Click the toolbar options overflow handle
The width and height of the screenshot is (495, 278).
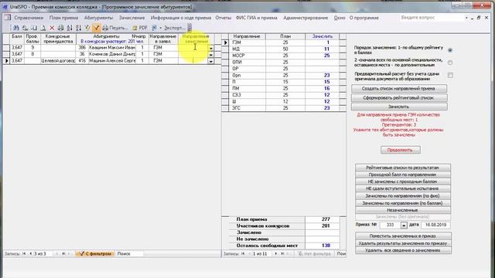[189, 28]
